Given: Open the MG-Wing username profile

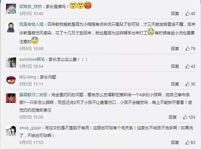Looking at the screenshot, I should coord(28,77).
